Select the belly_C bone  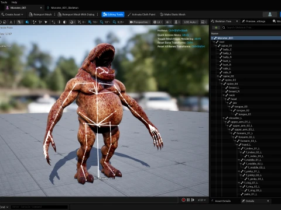click(x=227, y=50)
